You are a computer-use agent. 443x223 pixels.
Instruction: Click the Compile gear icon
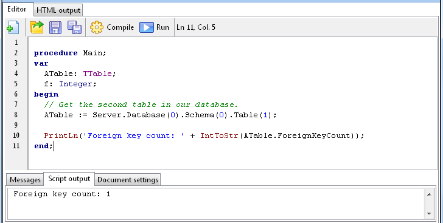pos(97,27)
